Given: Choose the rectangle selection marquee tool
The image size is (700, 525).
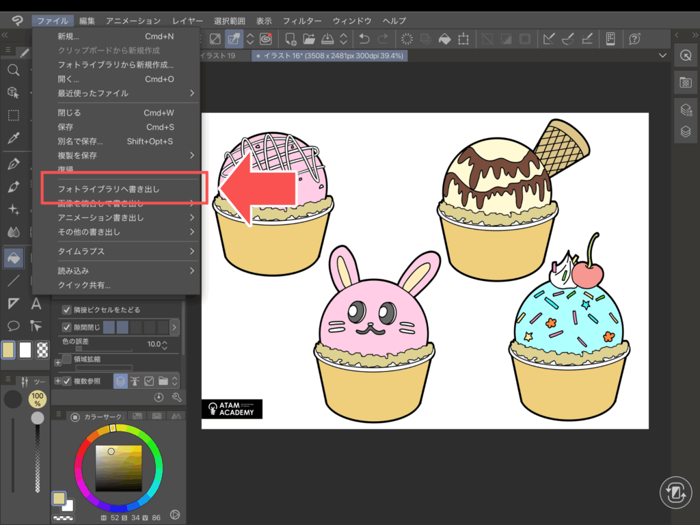Looking at the screenshot, I should tap(13, 115).
